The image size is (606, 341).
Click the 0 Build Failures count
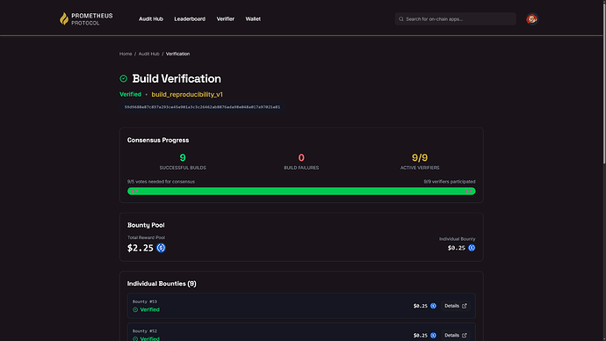(x=301, y=157)
